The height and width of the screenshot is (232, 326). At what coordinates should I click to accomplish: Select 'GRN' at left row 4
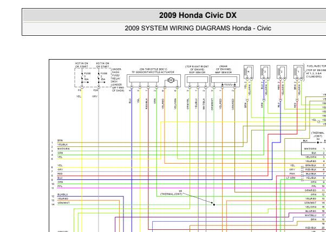pos(60,153)
